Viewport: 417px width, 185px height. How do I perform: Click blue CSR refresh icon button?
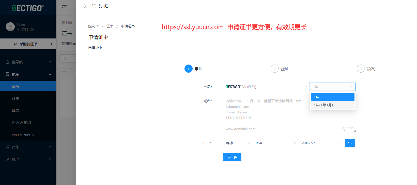click(x=350, y=143)
